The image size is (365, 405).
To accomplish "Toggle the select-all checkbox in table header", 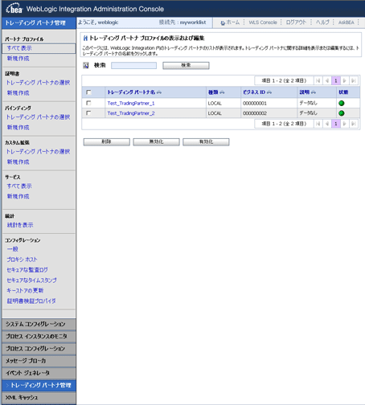I will pos(88,92).
